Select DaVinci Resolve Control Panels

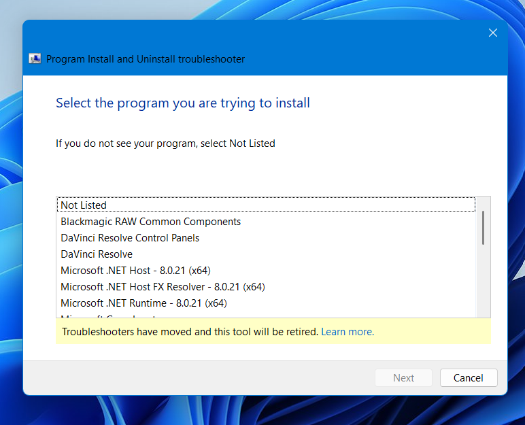click(x=266, y=238)
